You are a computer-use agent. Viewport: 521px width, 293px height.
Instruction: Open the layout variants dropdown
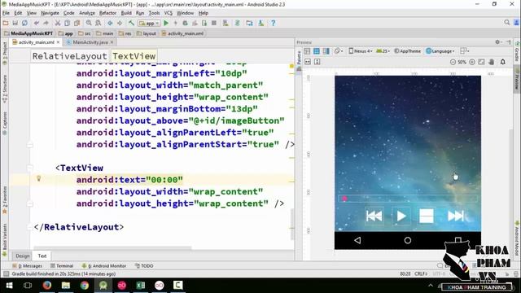[x=465, y=51]
